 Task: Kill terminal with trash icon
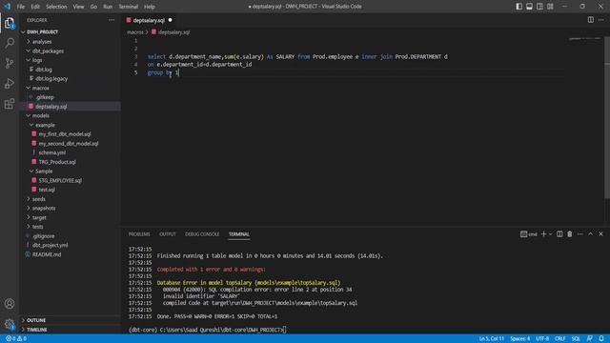point(570,234)
